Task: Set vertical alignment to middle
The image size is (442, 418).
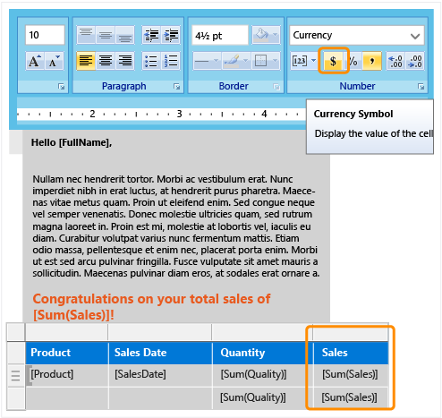Action: tap(106, 35)
